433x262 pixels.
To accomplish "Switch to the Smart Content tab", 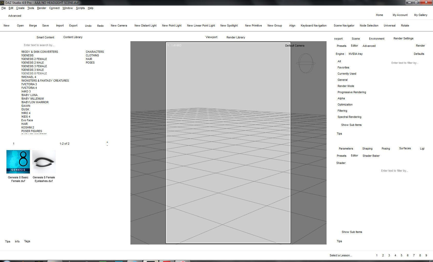I will pos(45,37).
